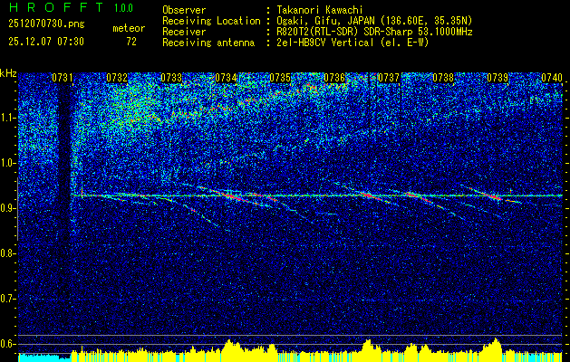Click the 0740 time marker
Viewport: 570px width, 362px height.
click(x=552, y=78)
